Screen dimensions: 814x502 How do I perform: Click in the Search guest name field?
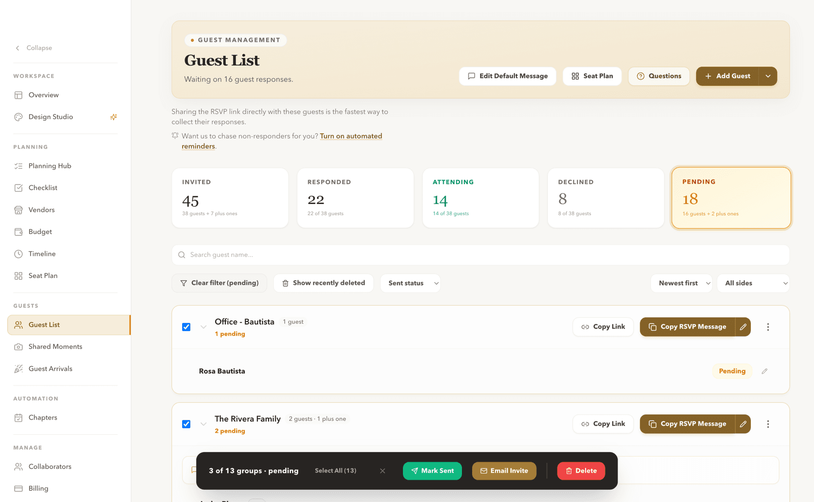[481, 255]
